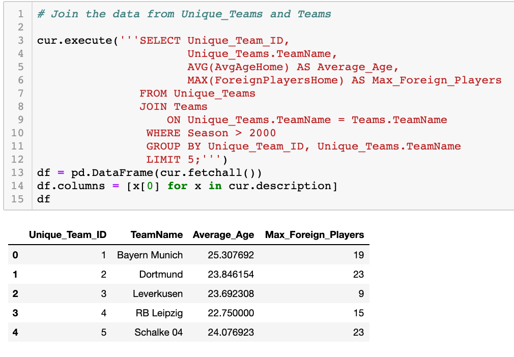
Task: Click the 'TeamName' column header
Action: [157, 235]
